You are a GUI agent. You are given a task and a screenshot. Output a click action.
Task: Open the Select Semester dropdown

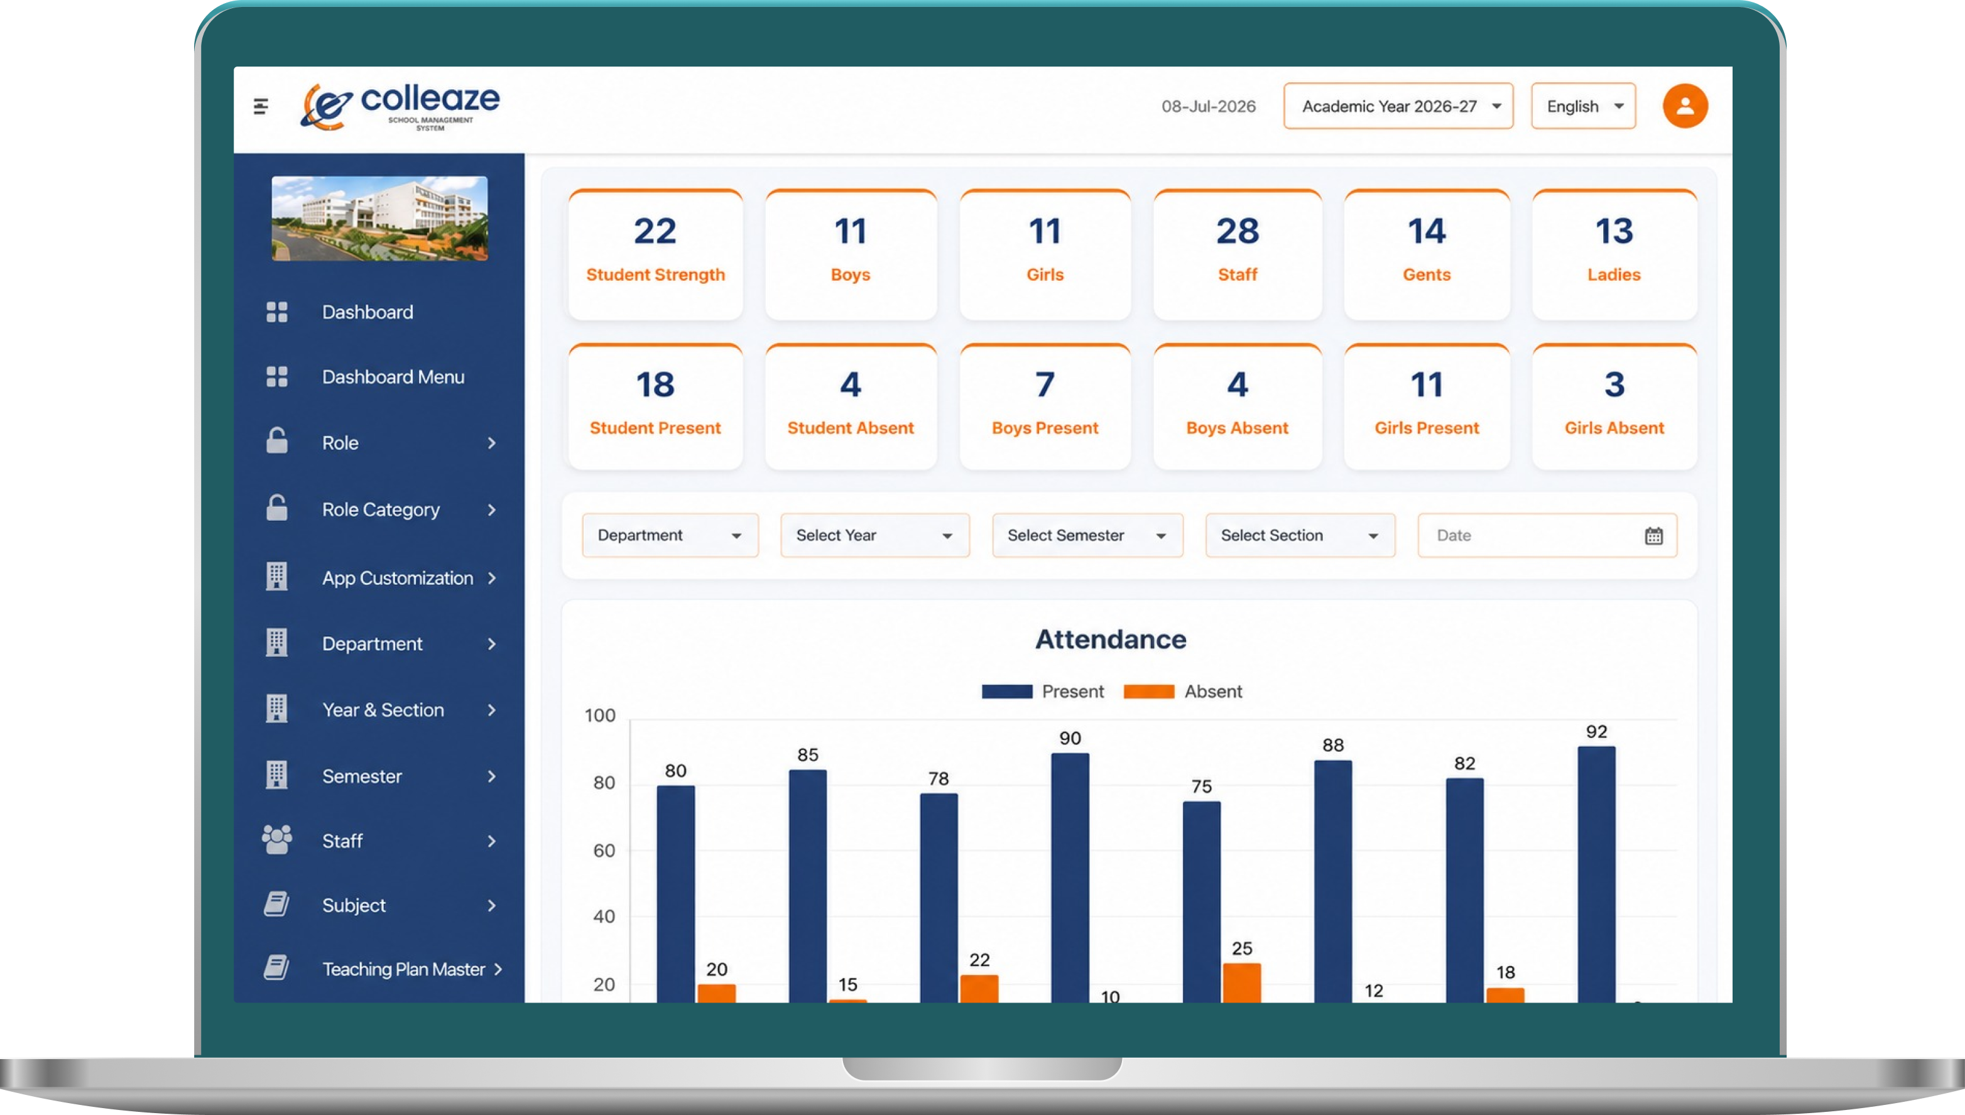click(1087, 535)
